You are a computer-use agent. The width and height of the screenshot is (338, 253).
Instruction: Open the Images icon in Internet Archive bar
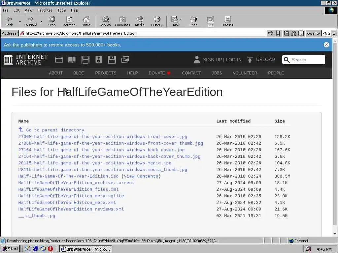pos(125,60)
